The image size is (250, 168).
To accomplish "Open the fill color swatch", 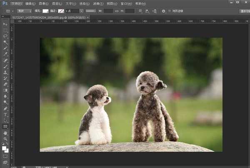I will point(45,11).
